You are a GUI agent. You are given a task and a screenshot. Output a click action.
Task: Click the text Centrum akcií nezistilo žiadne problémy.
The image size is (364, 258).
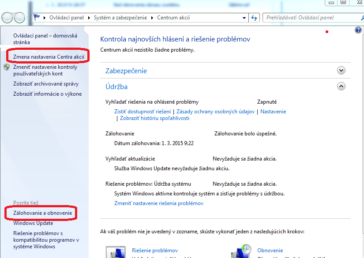tap(147, 50)
